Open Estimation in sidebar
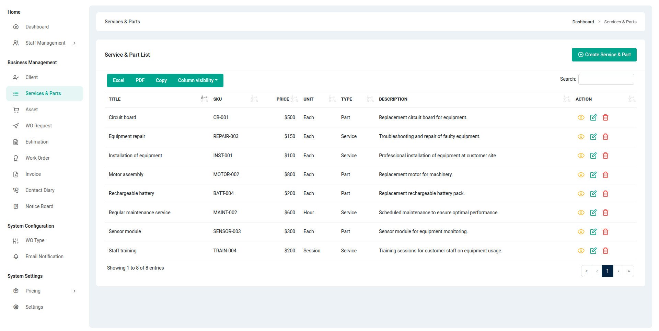Viewport: 659px width, 331px height. pos(45,142)
